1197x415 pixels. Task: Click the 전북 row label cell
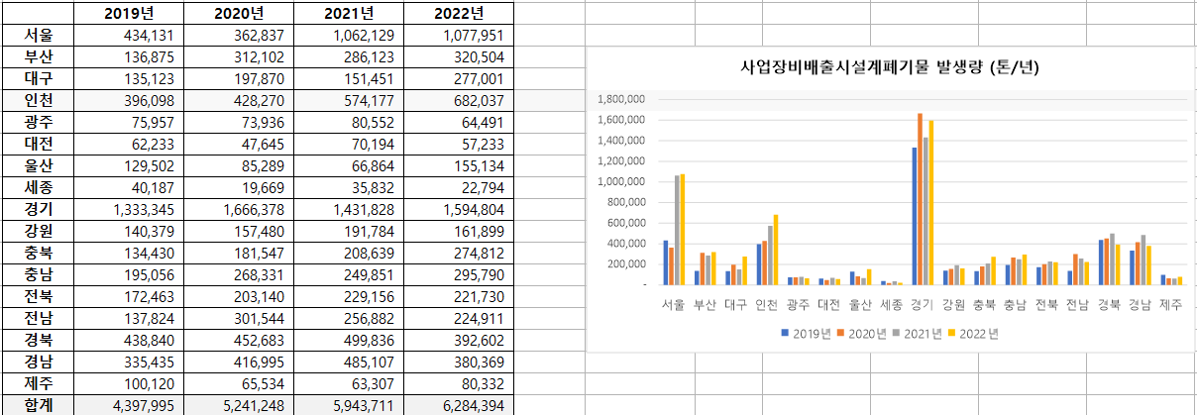pyautogui.click(x=38, y=295)
